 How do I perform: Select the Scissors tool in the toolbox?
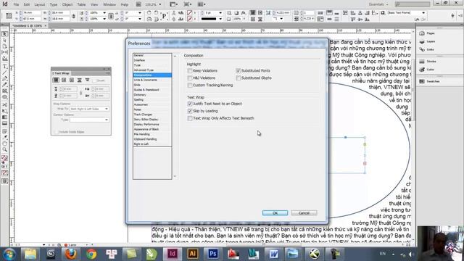click(5, 104)
